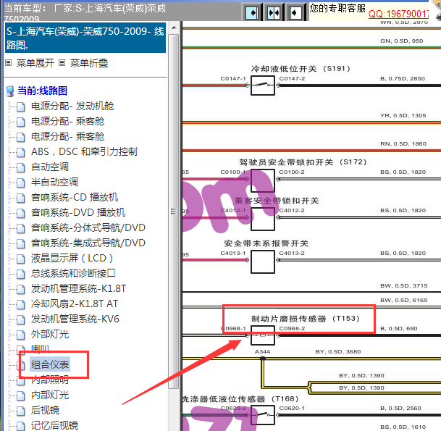The width and height of the screenshot is (441, 431).
Task: Click the page icon beside 音响系统-集成式导航/DVD
Action: (x=20, y=243)
